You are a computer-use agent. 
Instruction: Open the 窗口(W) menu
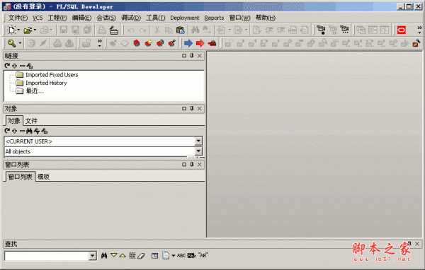tap(239, 18)
